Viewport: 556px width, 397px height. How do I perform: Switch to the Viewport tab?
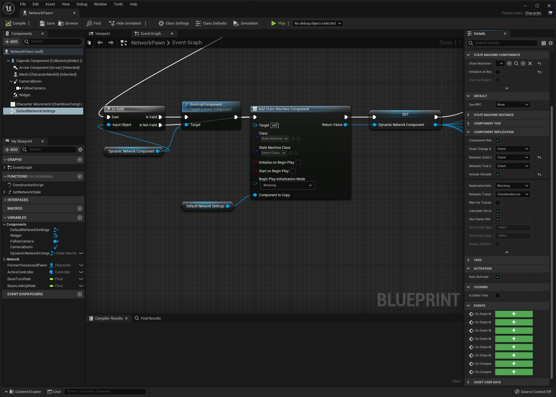102,34
